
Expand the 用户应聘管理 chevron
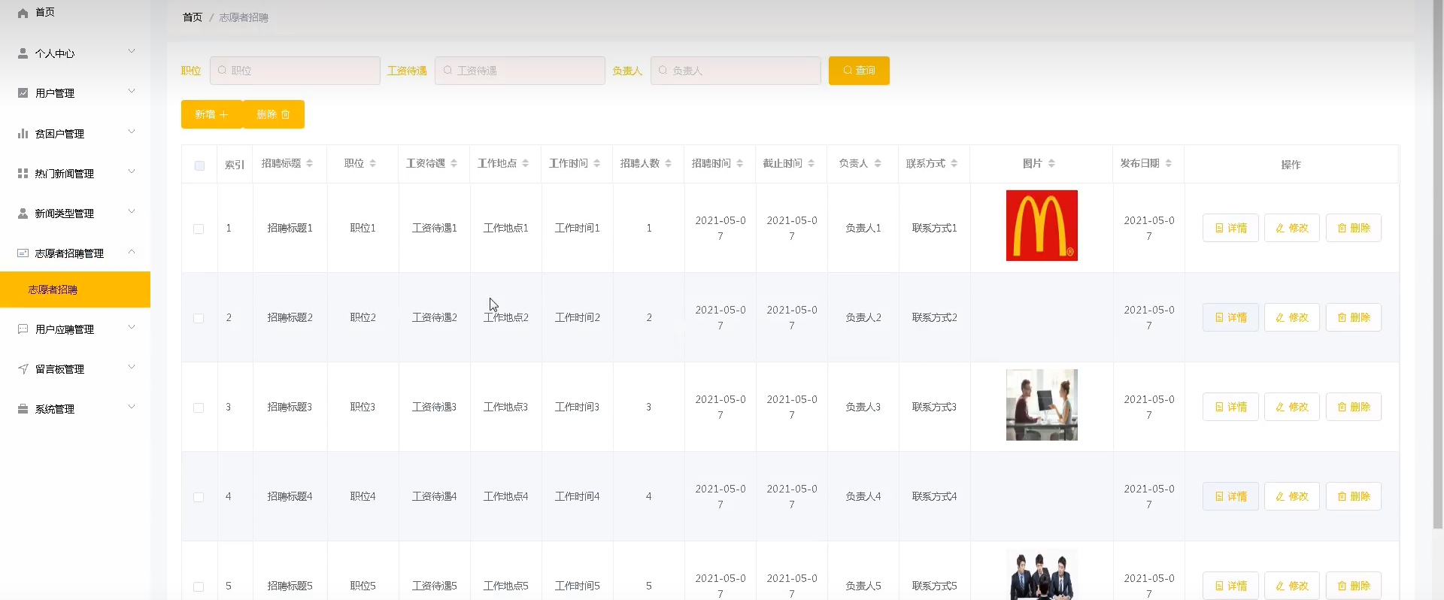tap(132, 327)
